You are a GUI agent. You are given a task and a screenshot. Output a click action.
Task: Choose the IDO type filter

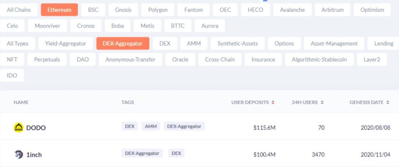point(12,75)
